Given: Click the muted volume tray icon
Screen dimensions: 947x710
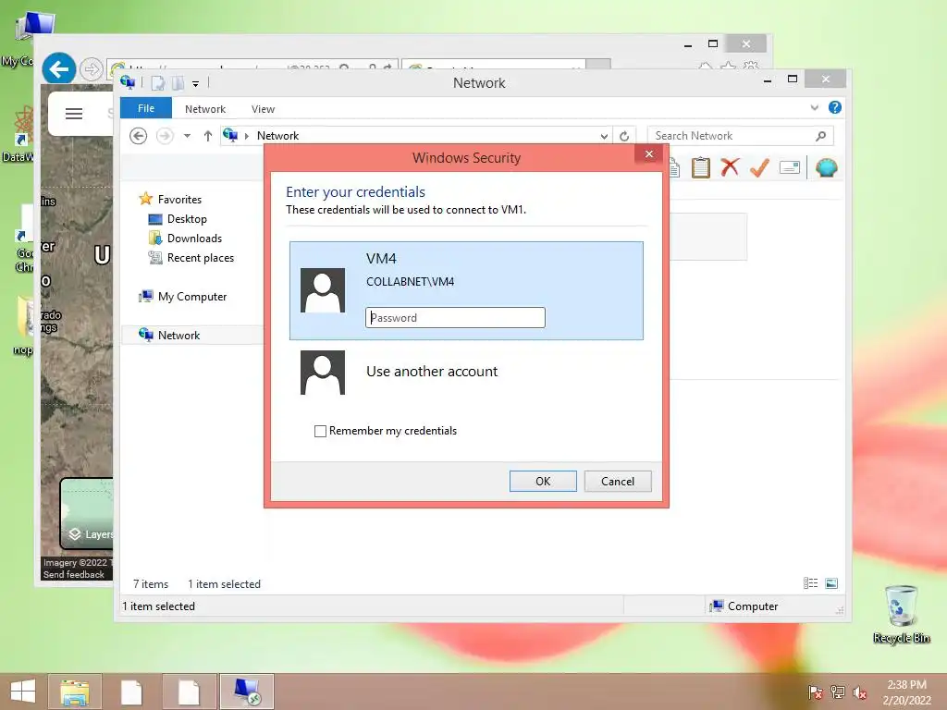Looking at the screenshot, I should pyautogui.click(x=860, y=692).
